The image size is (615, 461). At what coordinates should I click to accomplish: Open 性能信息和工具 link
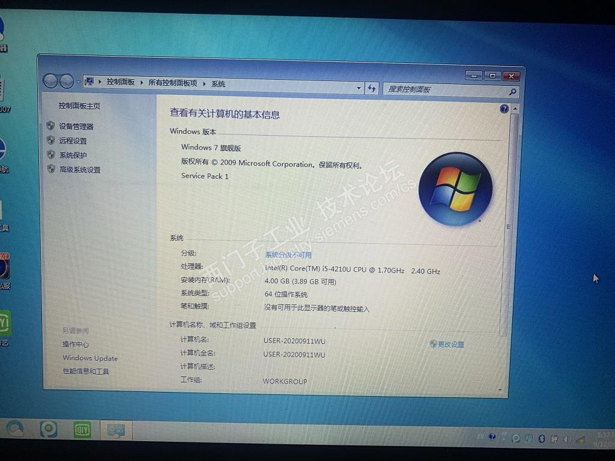point(86,371)
